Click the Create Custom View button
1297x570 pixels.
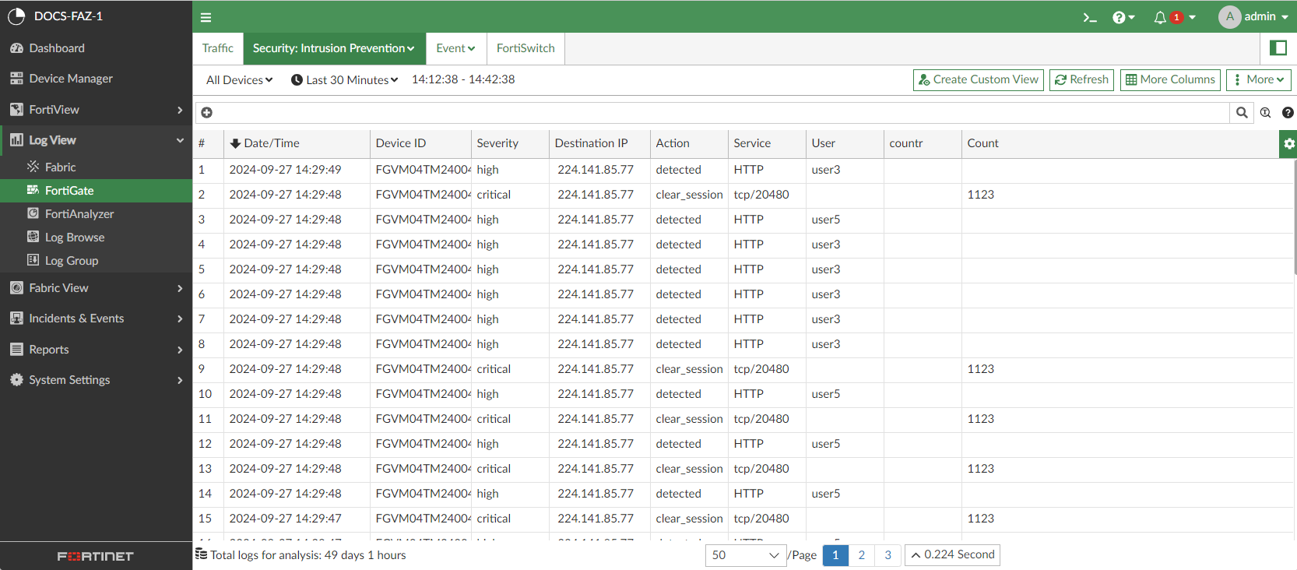pos(978,79)
